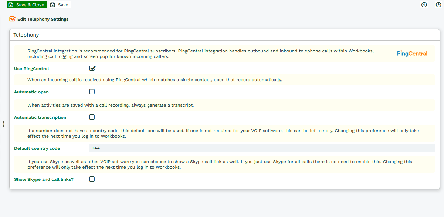Open the RingCentral integration link
The height and width of the screenshot is (217, 444).
pyautogui.click(x=52, y=51)
